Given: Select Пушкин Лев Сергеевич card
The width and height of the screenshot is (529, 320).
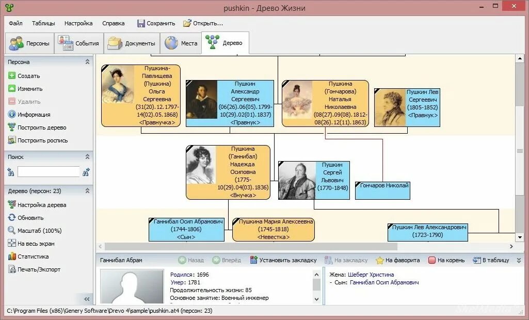Looking at the screenshot, I should pos(407,107).
